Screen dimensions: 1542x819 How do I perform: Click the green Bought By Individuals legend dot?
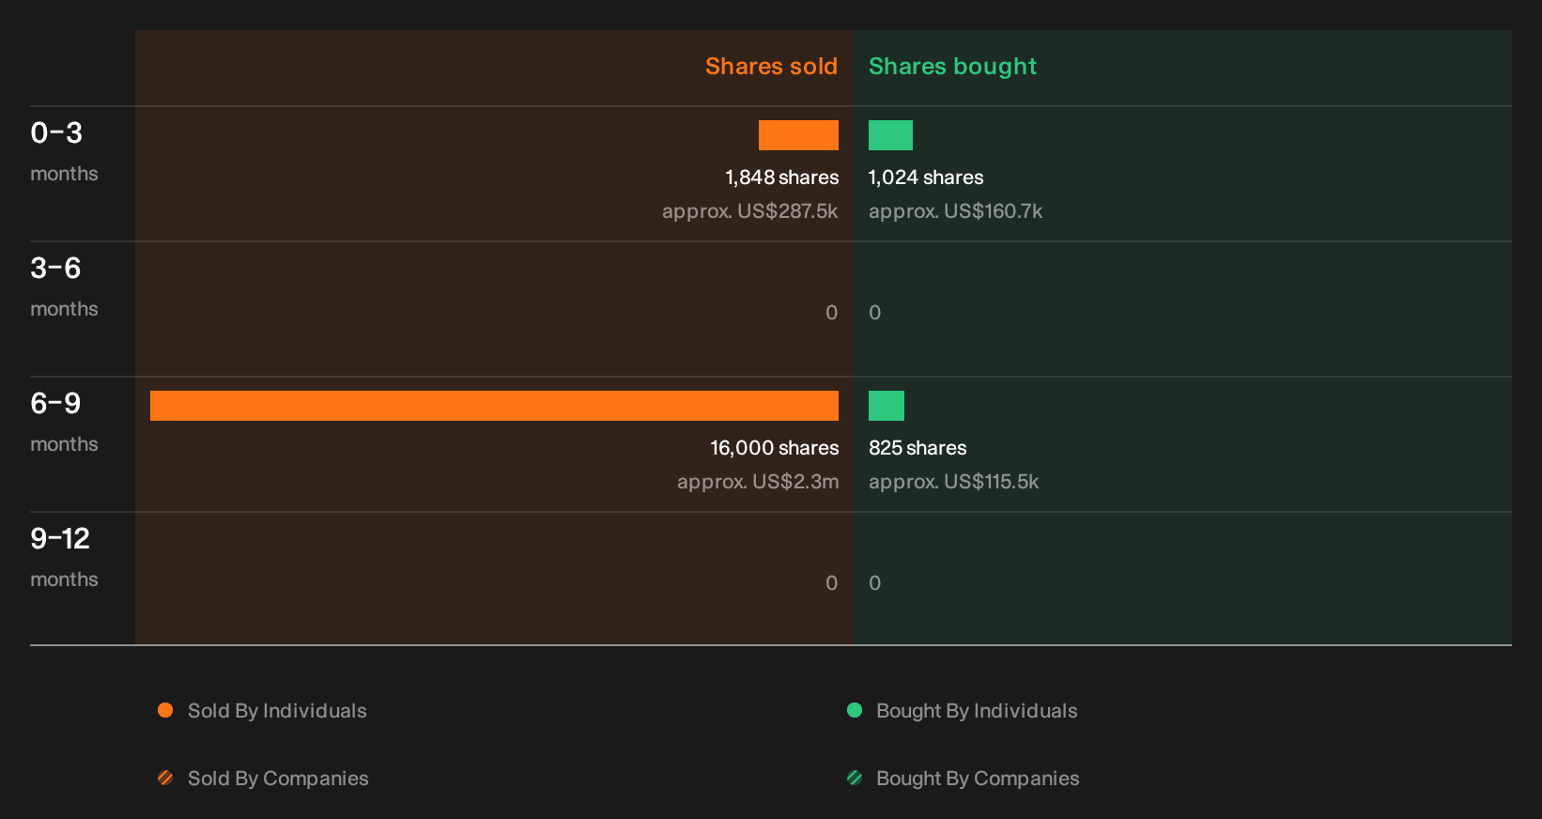tap(855, 710)
